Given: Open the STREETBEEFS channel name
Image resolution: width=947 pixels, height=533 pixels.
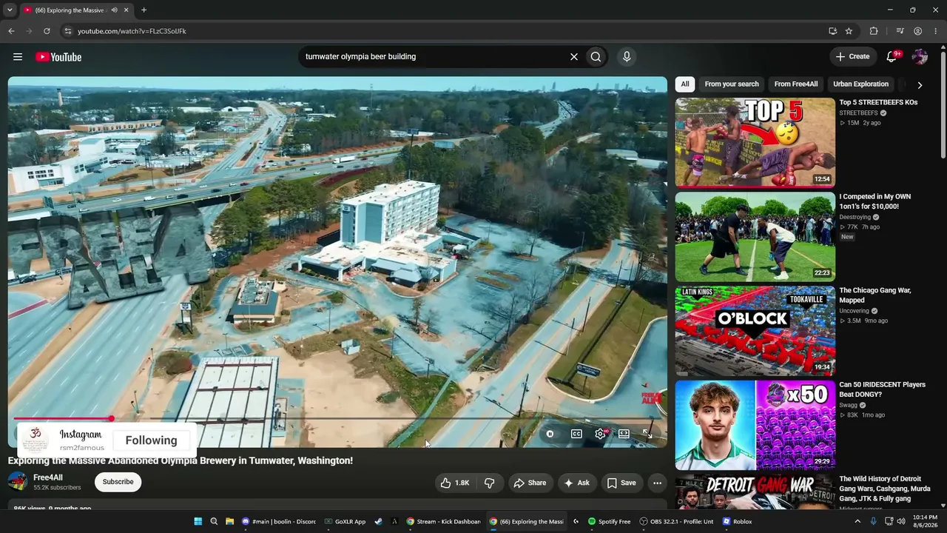Looking at the screenshot, I should tap(858, 113).
